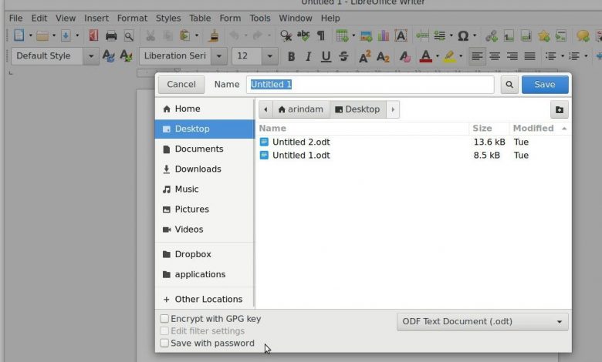Click the Insert Comment bubble icon

pyautogui.click(x=583, y=36)
